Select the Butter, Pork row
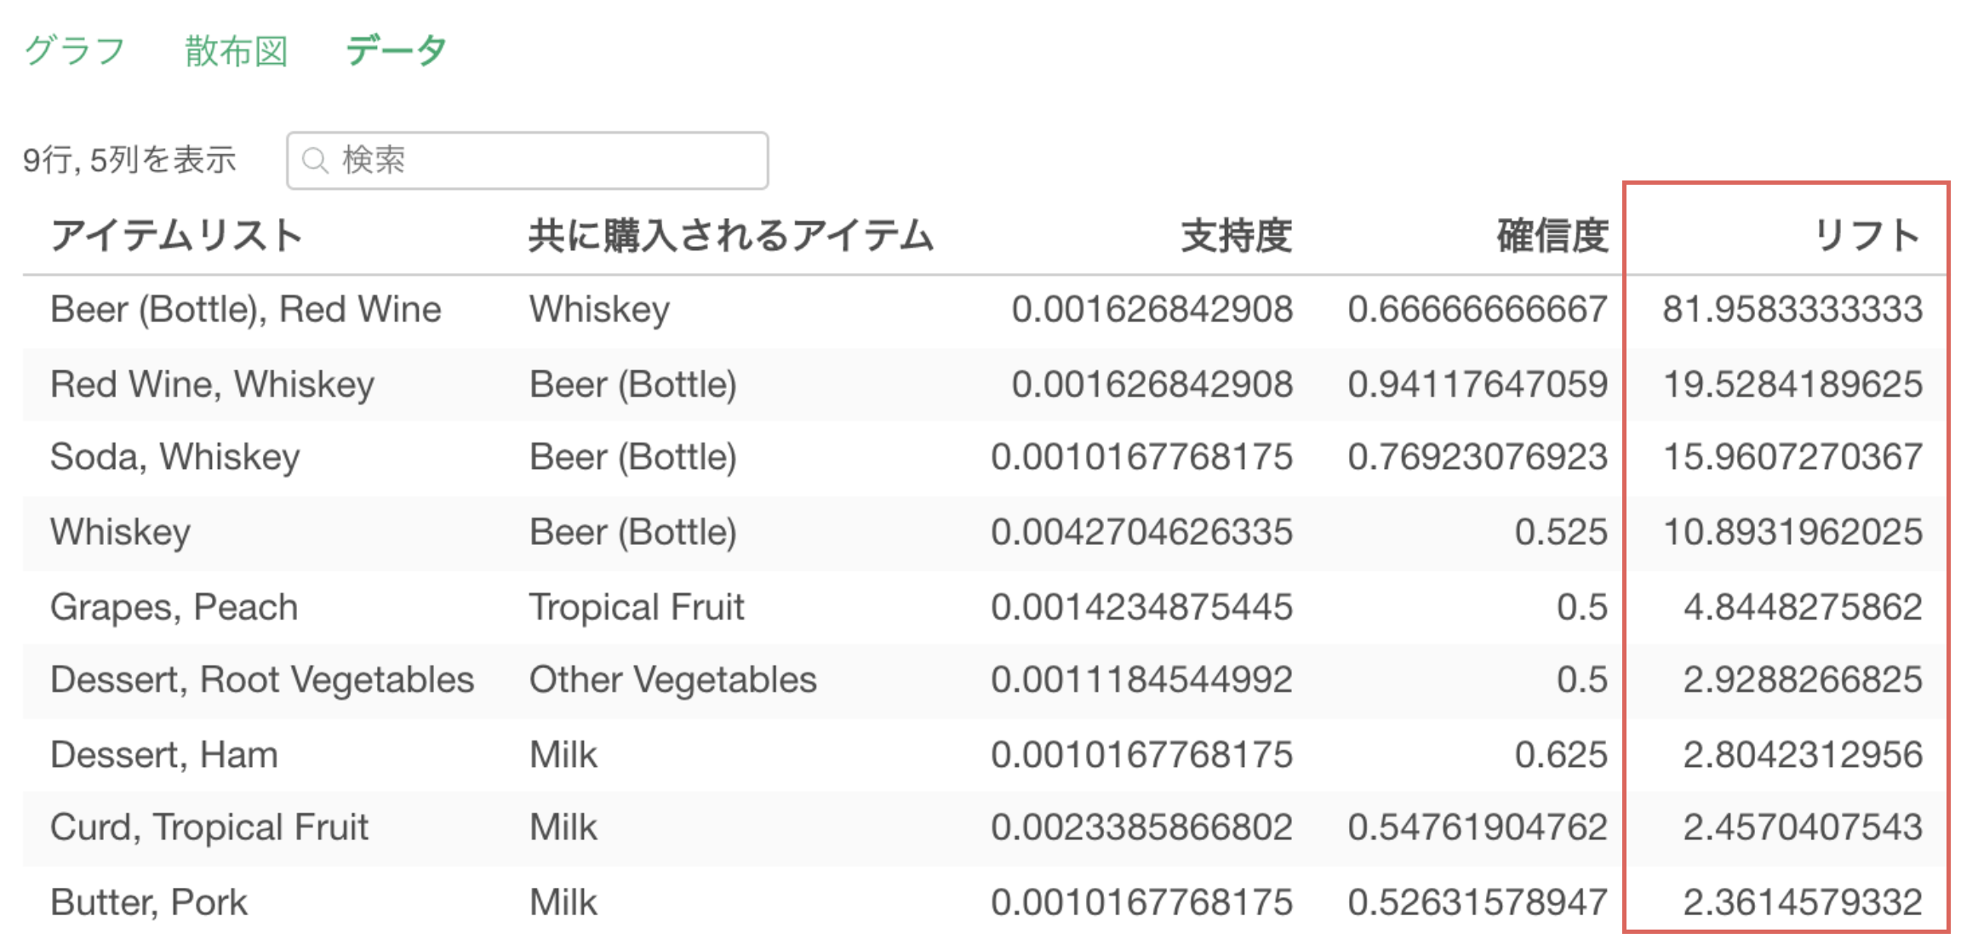1978x950 pixels. (x=983, y=902)
